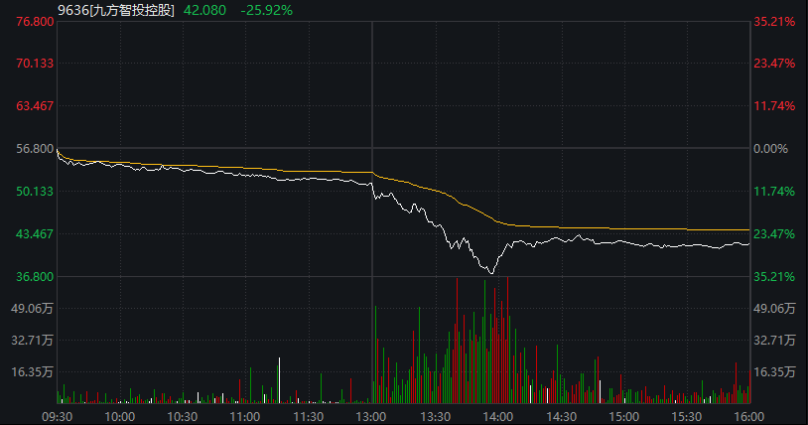
Task: Click the 16:00 closing time label
Action: [747, 415]
